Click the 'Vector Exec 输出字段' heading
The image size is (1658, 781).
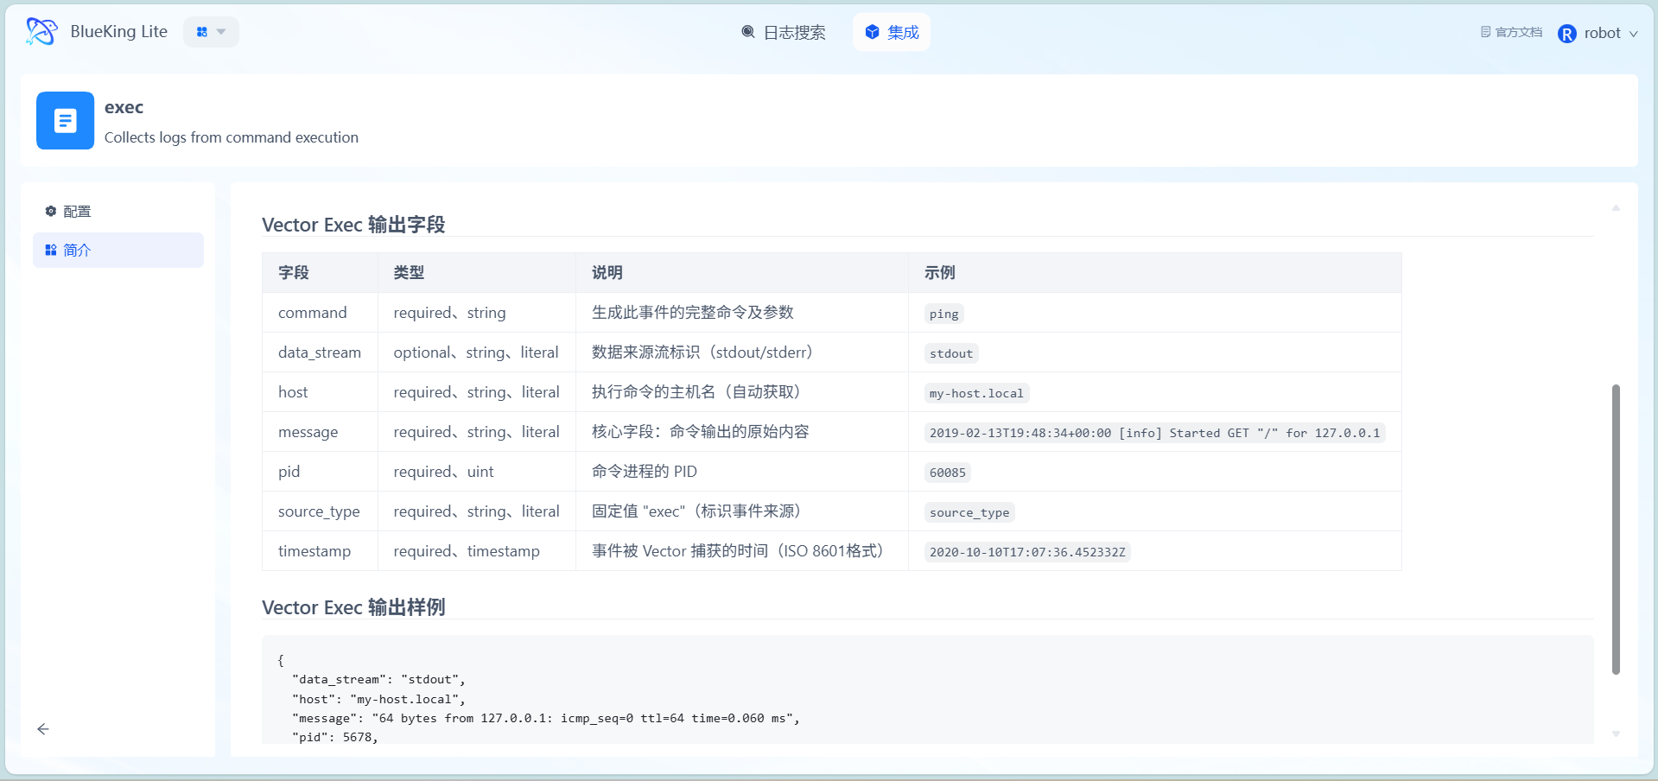353,225
